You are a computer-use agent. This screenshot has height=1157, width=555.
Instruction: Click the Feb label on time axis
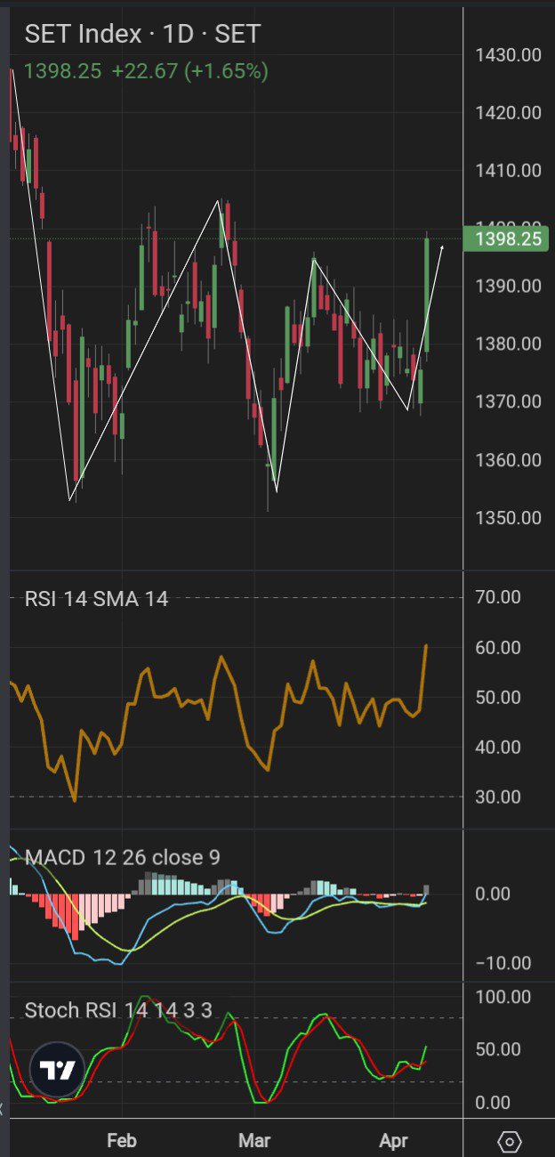click(121, 1140)
